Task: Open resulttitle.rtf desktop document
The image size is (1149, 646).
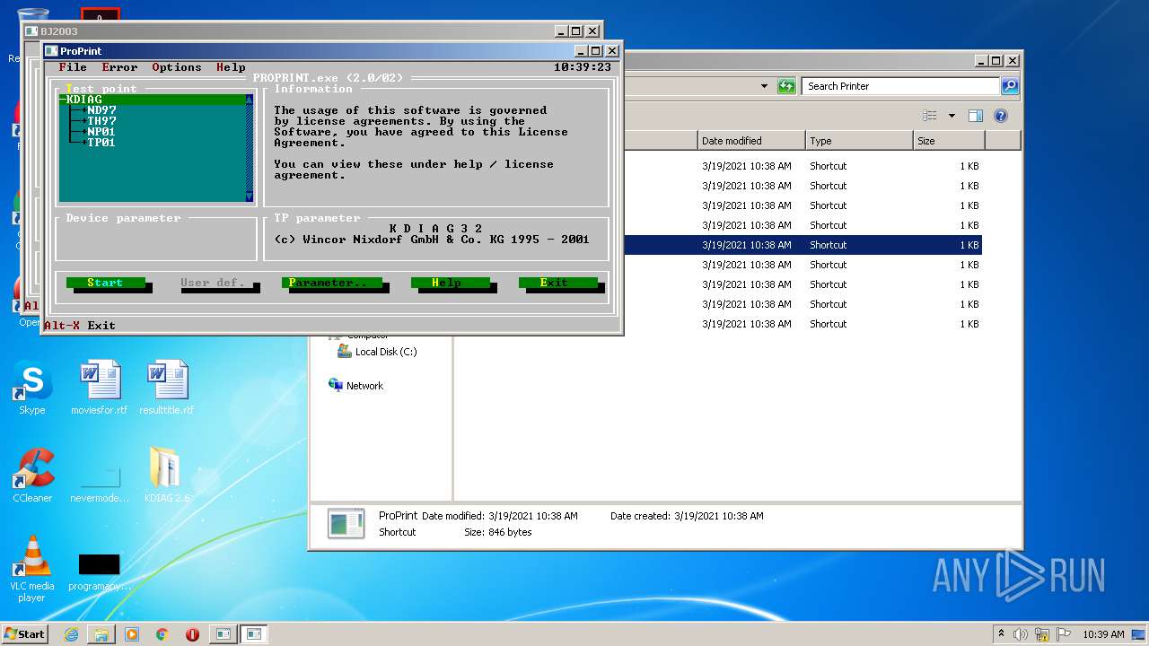Action: (x=167, y=388)
